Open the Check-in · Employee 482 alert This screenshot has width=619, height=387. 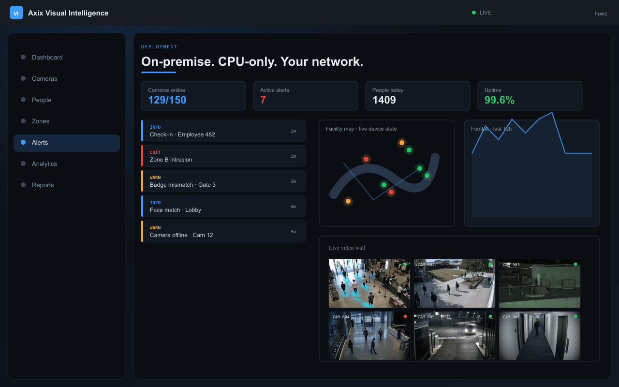click(223, 131)
